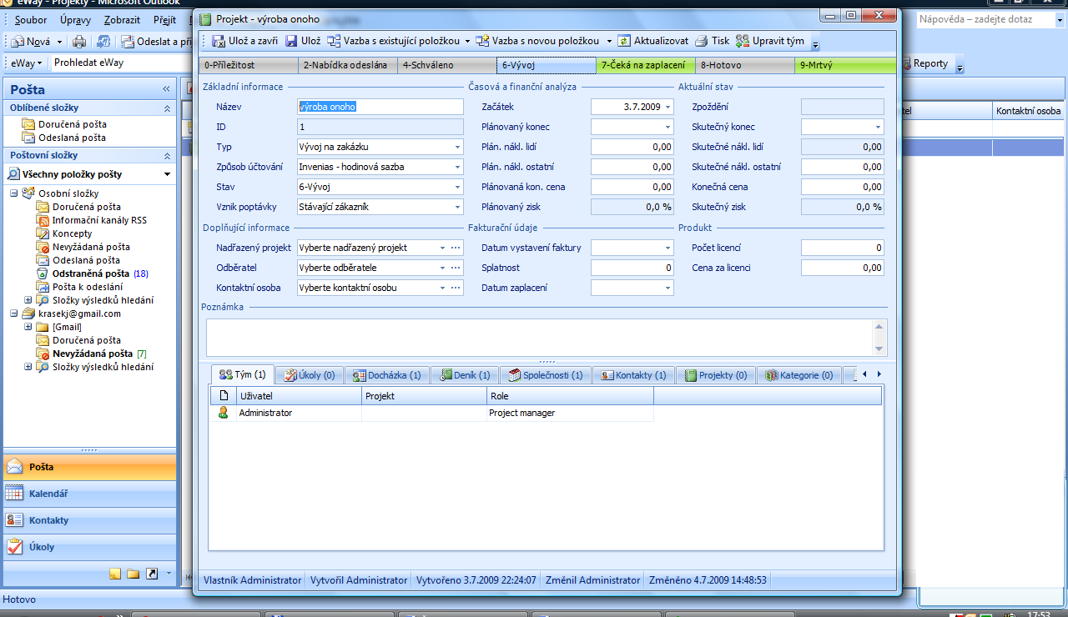Click the Název text field
Screen dimensions: 1068x617
coord(380,107)
